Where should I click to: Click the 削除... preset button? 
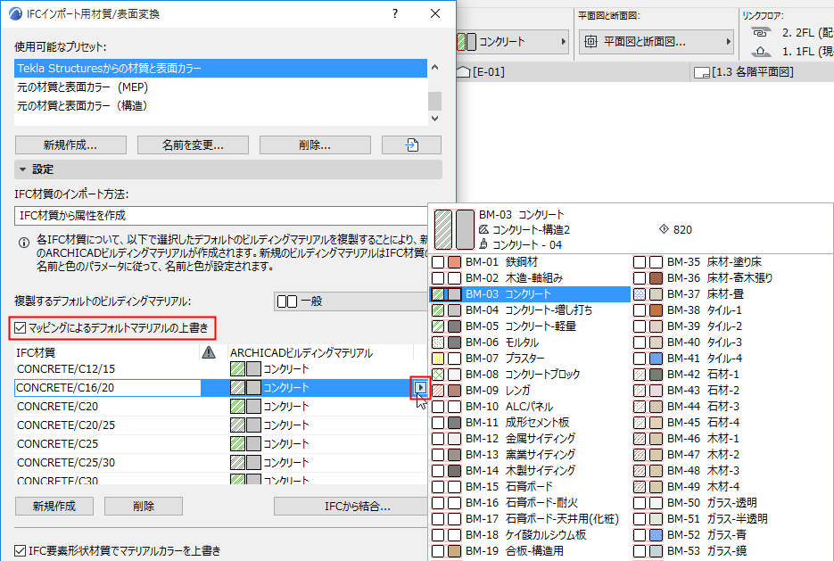pos(315,144)
